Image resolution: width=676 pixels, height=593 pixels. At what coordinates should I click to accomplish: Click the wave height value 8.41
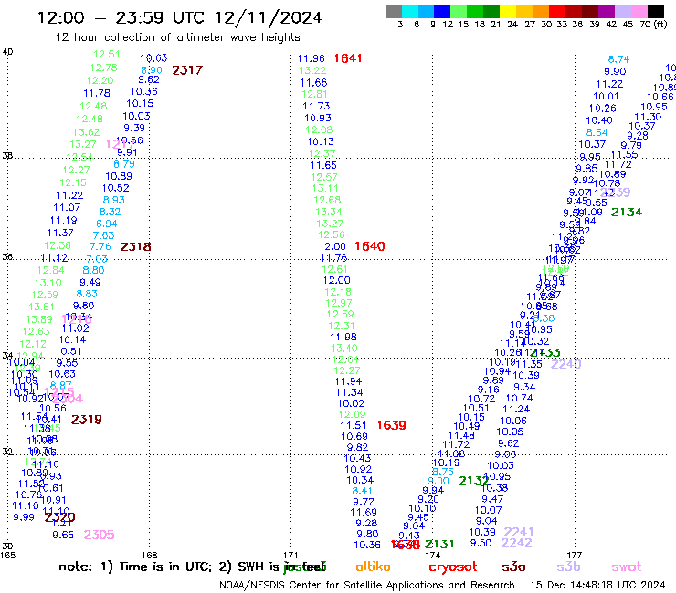click(x=362, y=491)
